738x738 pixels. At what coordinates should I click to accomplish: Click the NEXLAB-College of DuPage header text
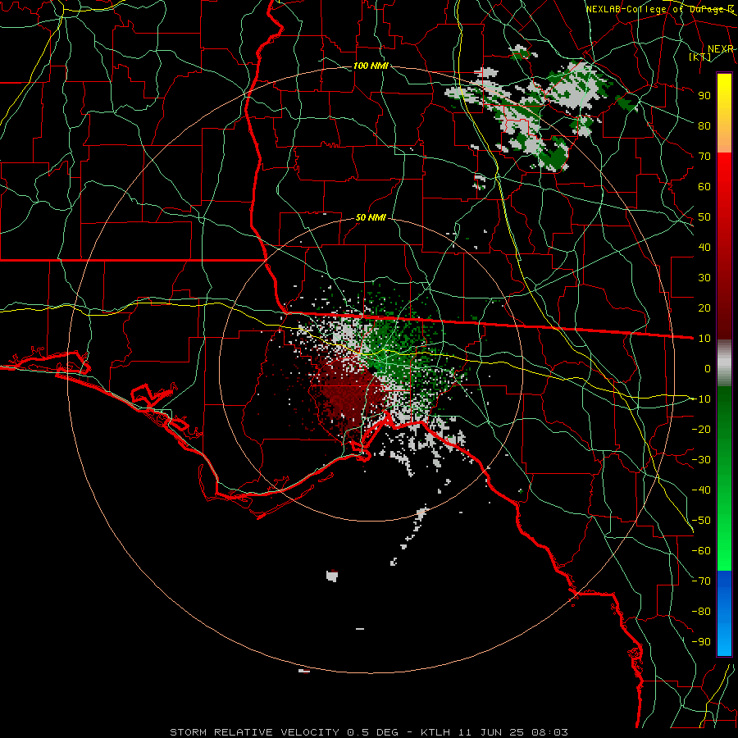point(659,9)
